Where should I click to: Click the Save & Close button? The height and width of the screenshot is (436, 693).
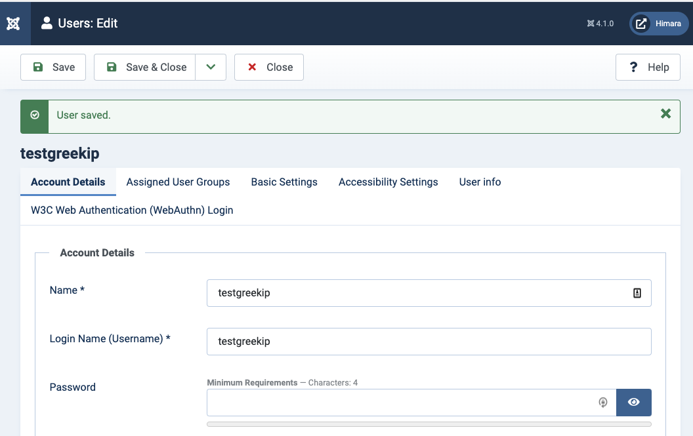[x=145, y=67]
